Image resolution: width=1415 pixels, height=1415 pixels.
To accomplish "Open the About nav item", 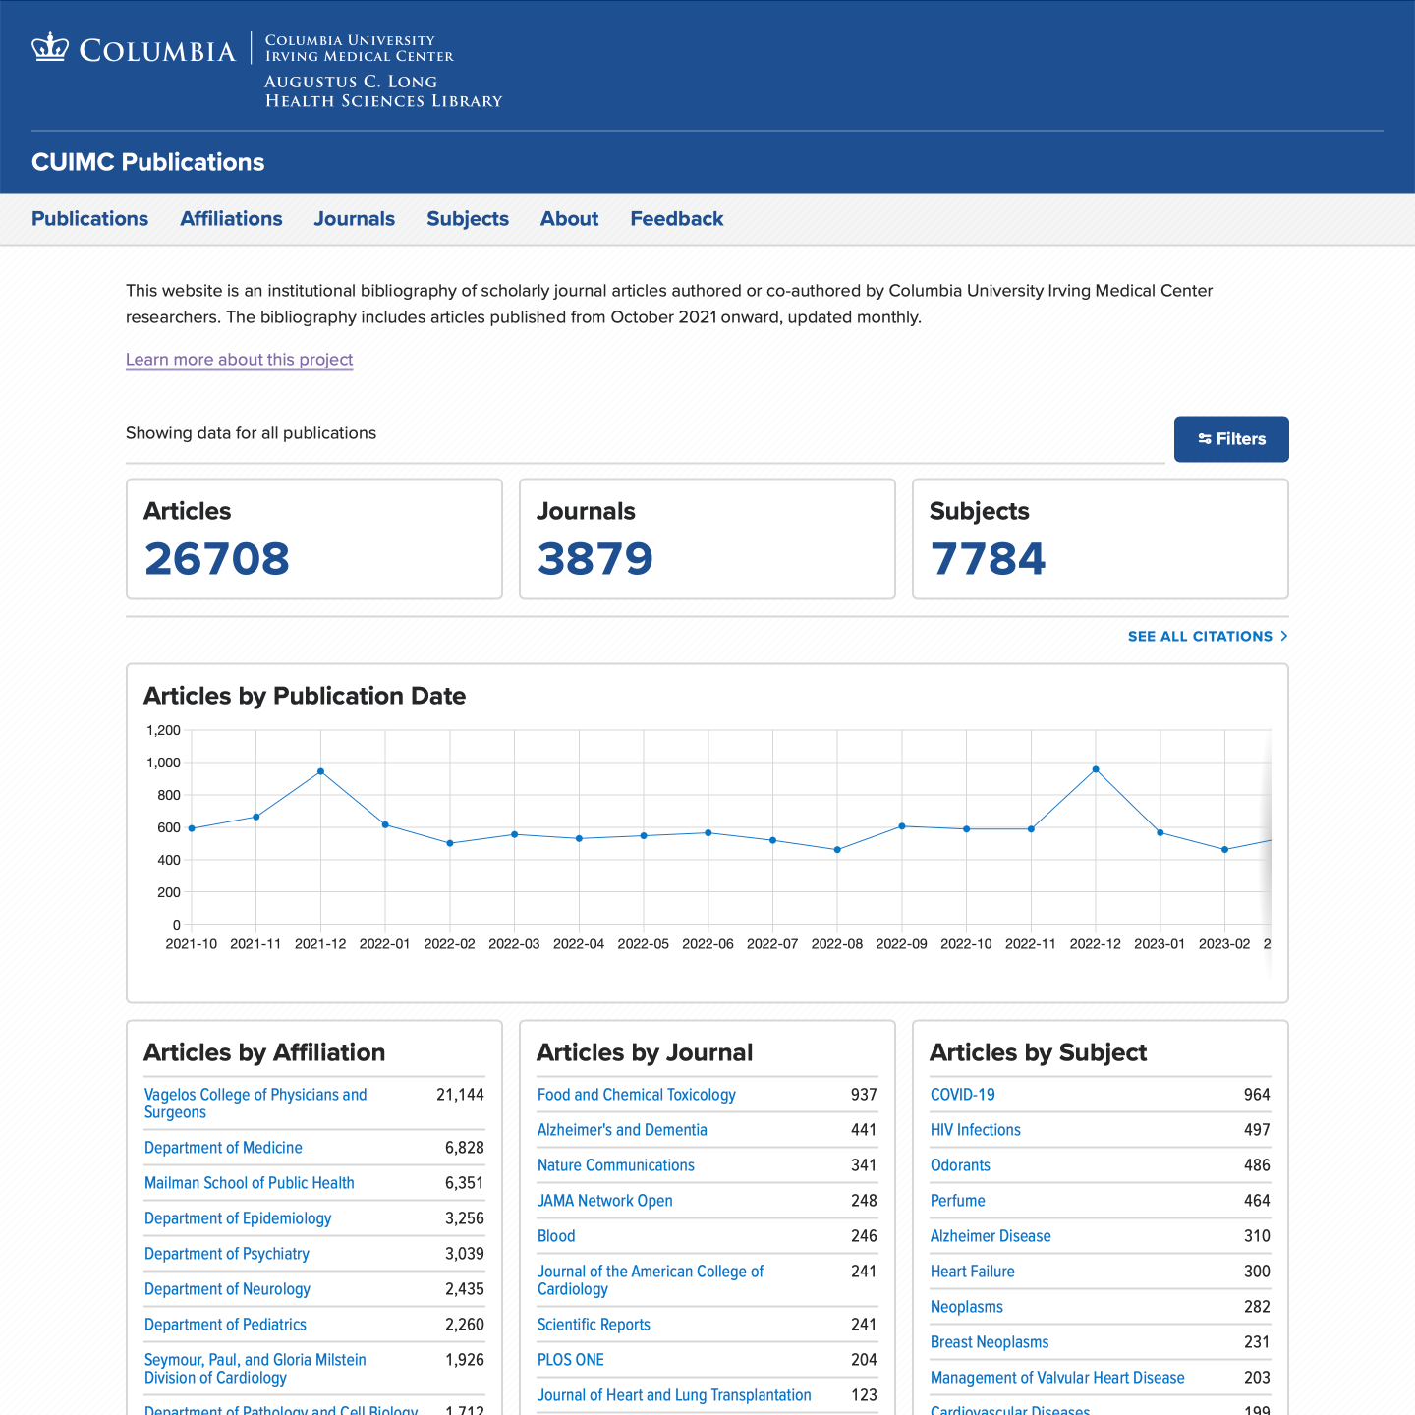I will [x=569, y=219].
